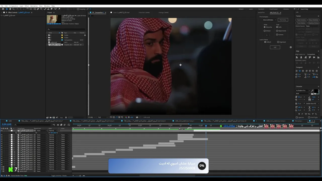Open the Animation menu
The height and width of the screenshot is (181, 322).
point(34,6)
